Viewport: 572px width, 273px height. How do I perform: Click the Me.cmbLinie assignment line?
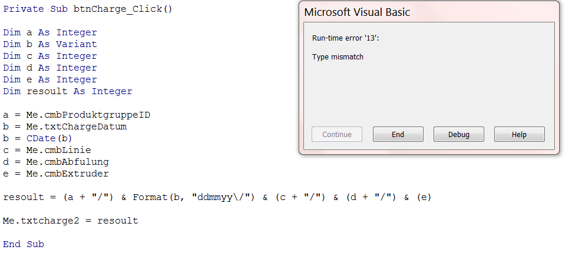coord(47,150)
